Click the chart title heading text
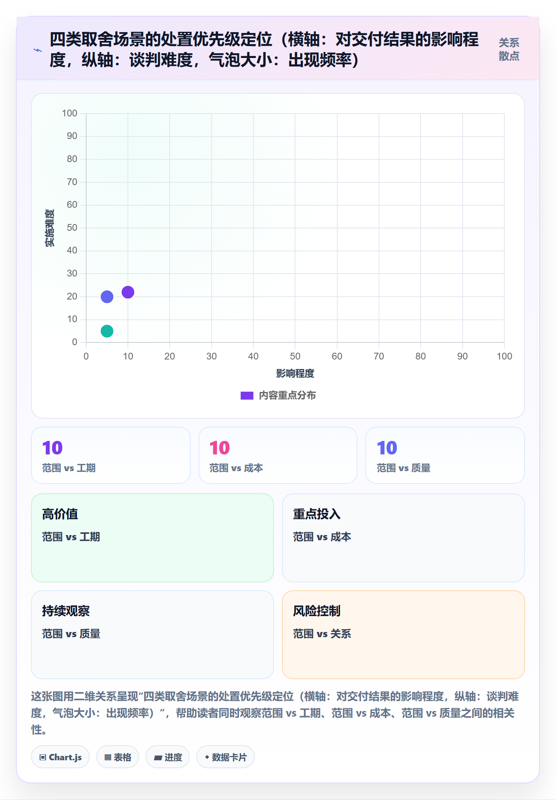 point(264,50)
